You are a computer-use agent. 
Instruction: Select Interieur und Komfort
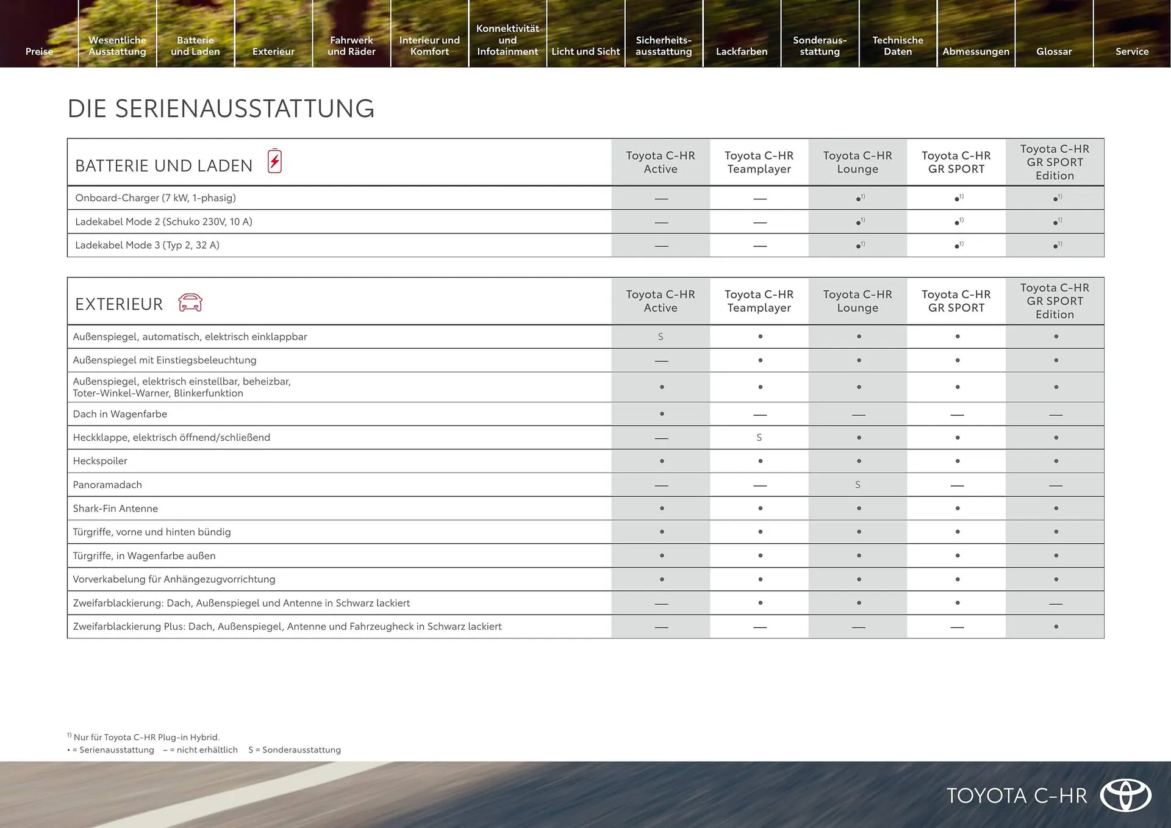click(430, 46)
